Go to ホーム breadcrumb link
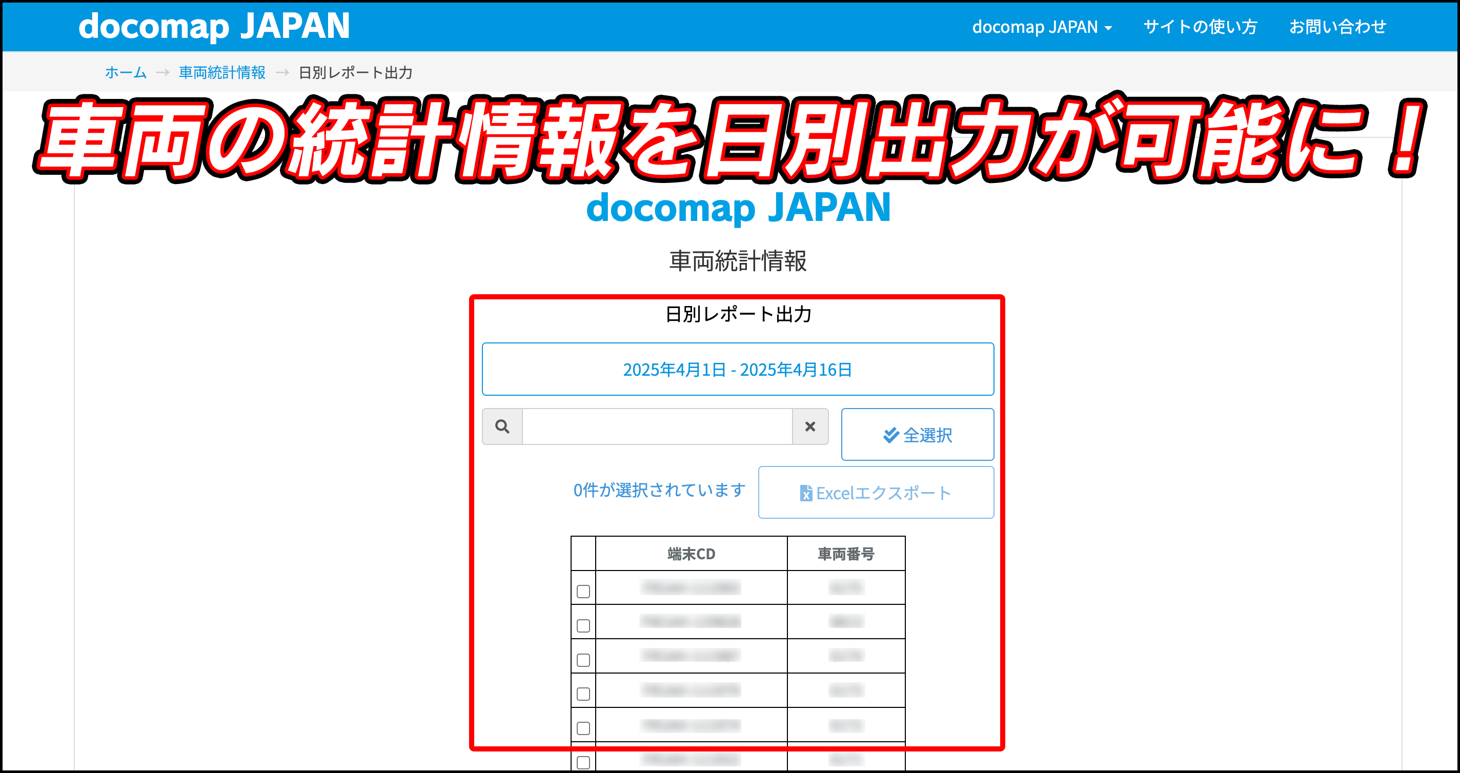The height and width of the screenshot is (773, 1460). [126, 73]
